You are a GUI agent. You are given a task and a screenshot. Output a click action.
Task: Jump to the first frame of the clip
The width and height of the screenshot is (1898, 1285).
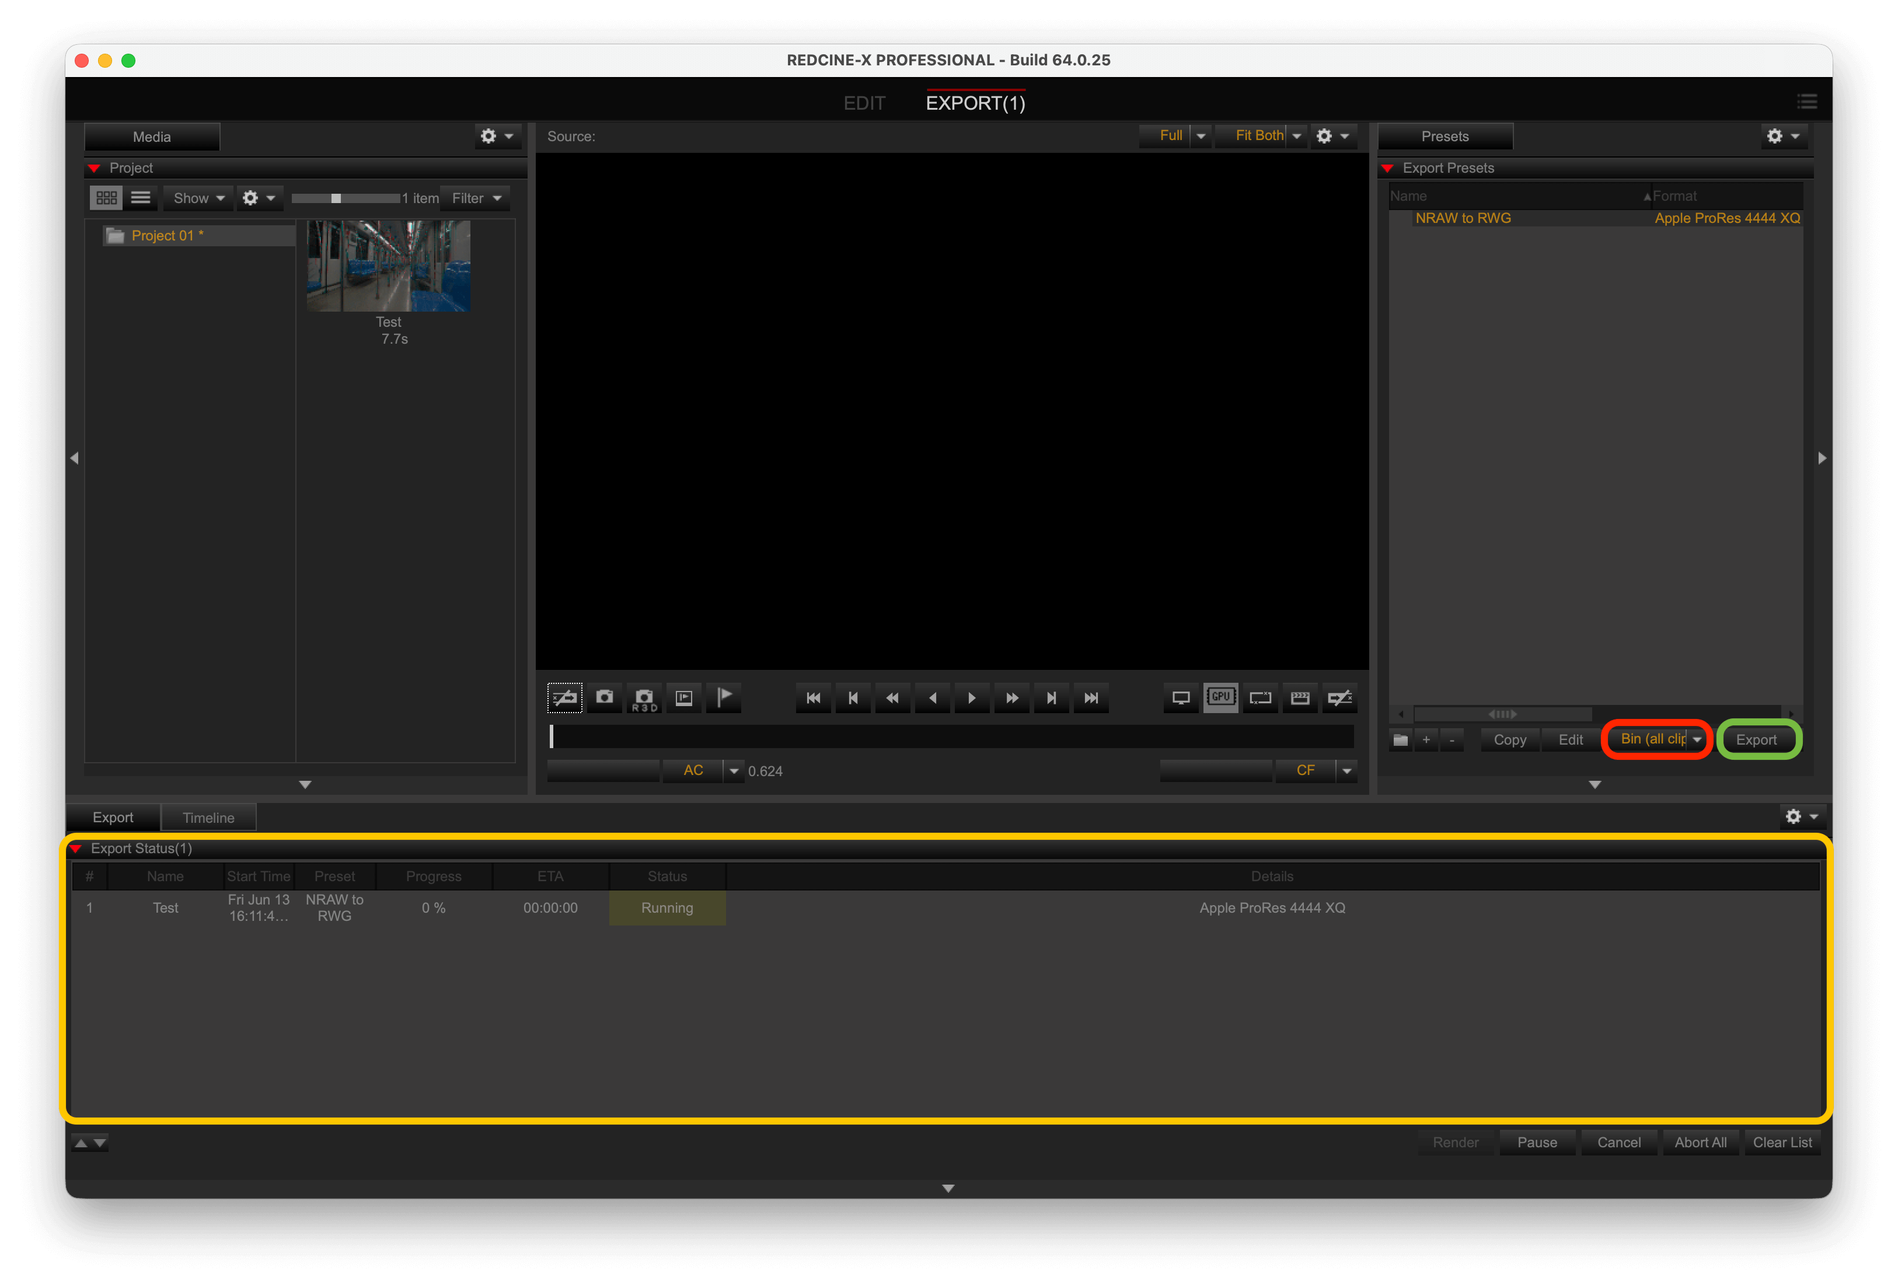tap(814, 698)
